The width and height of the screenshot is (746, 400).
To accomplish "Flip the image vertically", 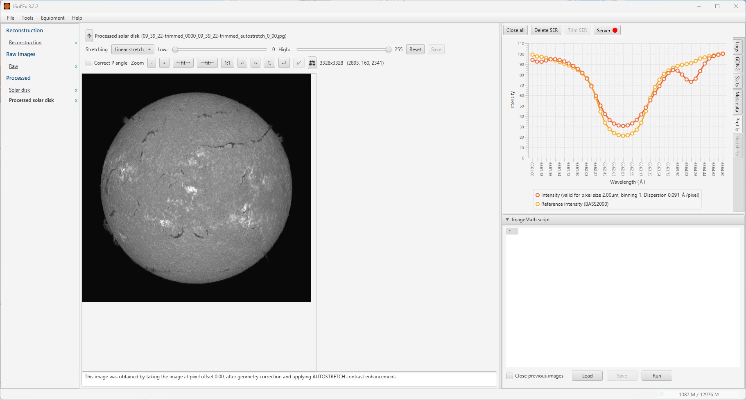I will (269, 63).
